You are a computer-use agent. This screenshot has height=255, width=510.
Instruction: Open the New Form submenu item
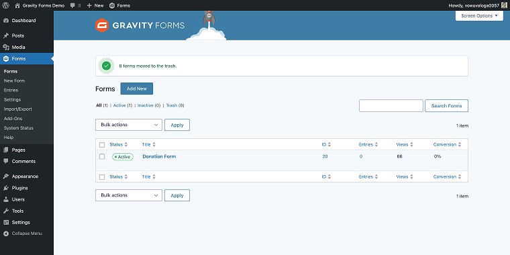coord(14,81)
